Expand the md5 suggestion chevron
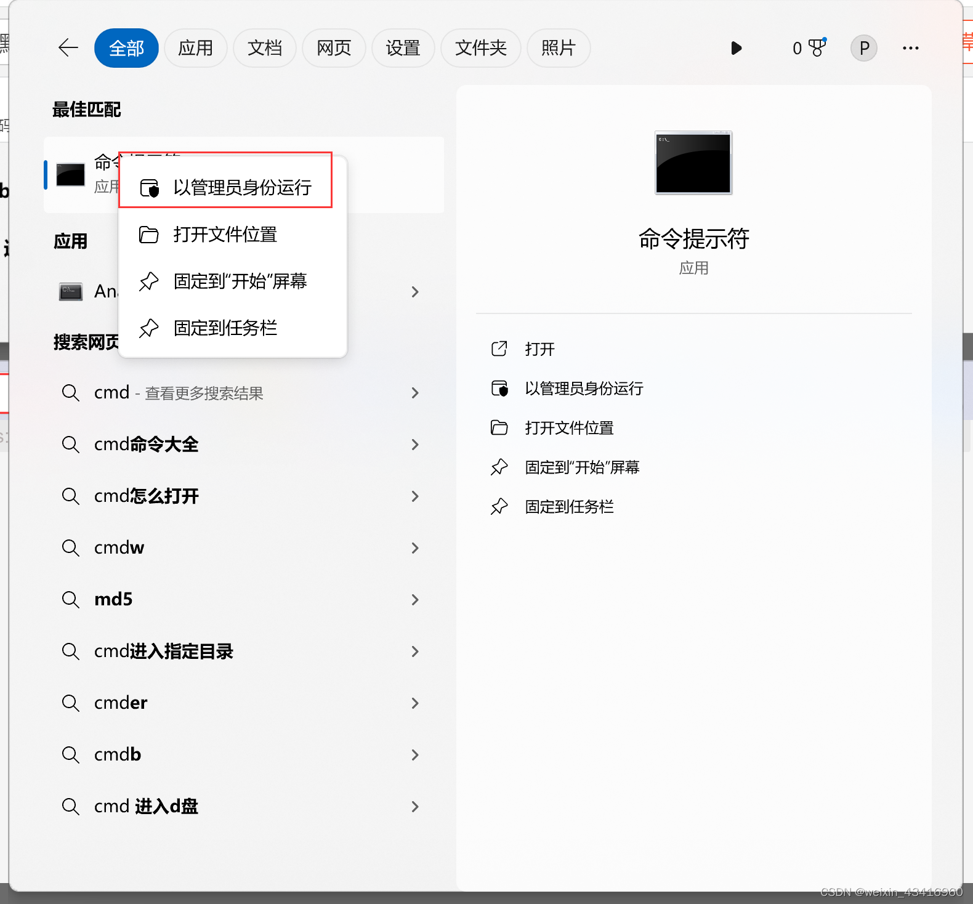 [x=415, y=600]
